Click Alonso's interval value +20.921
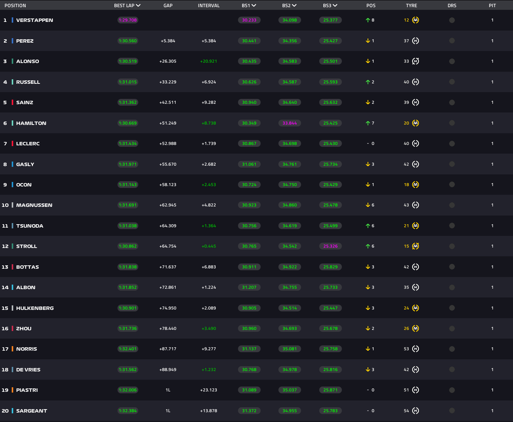Image resolution: width=513 pixels, height=422 pixels. point(209,61)
